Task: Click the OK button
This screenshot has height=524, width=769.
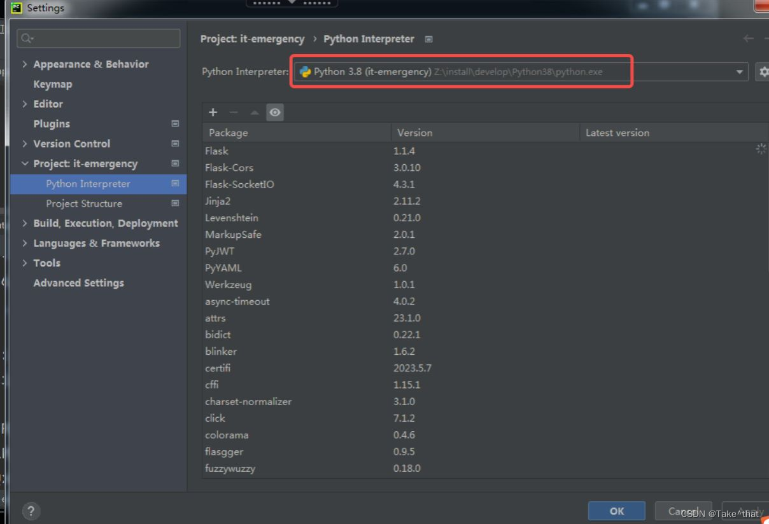Action: [x=616, y=511]
